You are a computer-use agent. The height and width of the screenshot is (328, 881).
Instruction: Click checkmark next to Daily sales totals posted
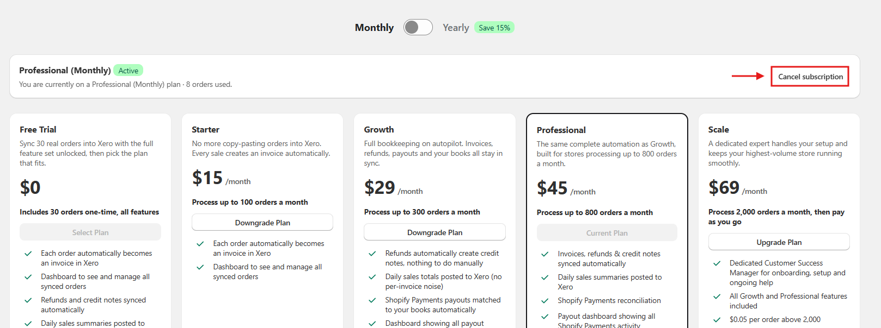pos(372,277)
